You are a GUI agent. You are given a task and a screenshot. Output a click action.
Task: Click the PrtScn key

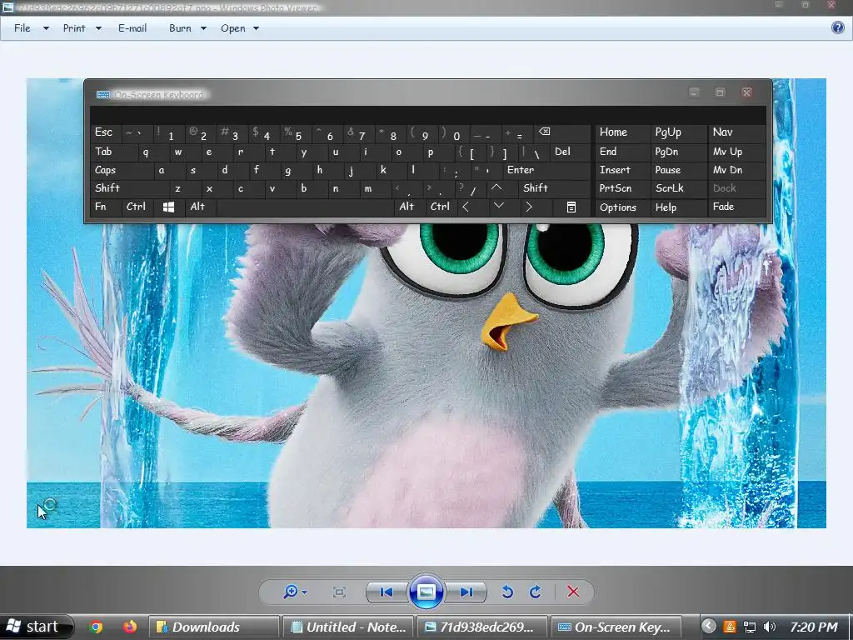(621, 187)
